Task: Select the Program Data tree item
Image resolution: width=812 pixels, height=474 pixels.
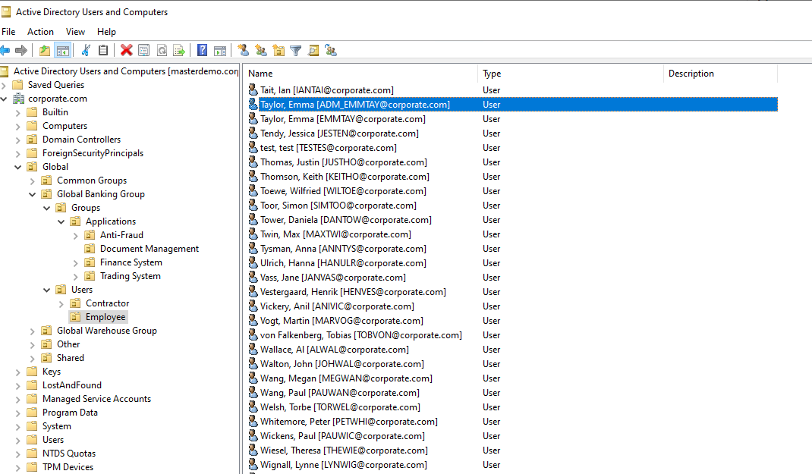Action: (x=70, y=413)
